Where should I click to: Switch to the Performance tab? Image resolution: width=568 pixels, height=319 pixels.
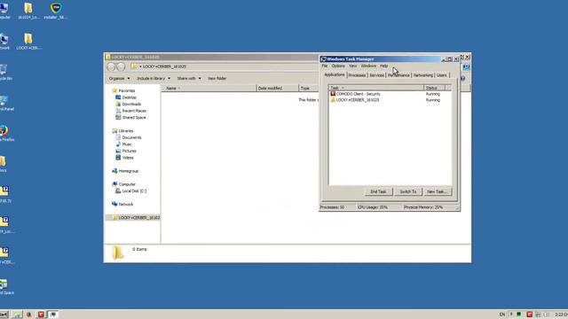398,75
